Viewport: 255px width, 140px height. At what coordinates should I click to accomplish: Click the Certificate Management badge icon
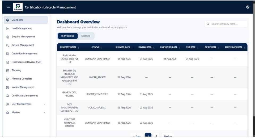(8, 96)
